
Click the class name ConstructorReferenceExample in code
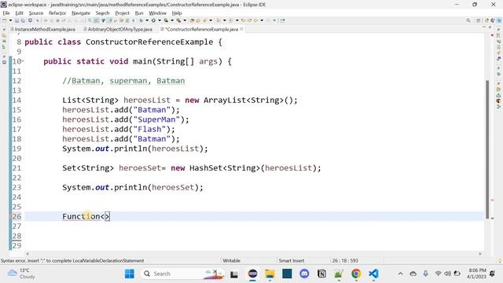pyautogui.click(x=149, y=42)
